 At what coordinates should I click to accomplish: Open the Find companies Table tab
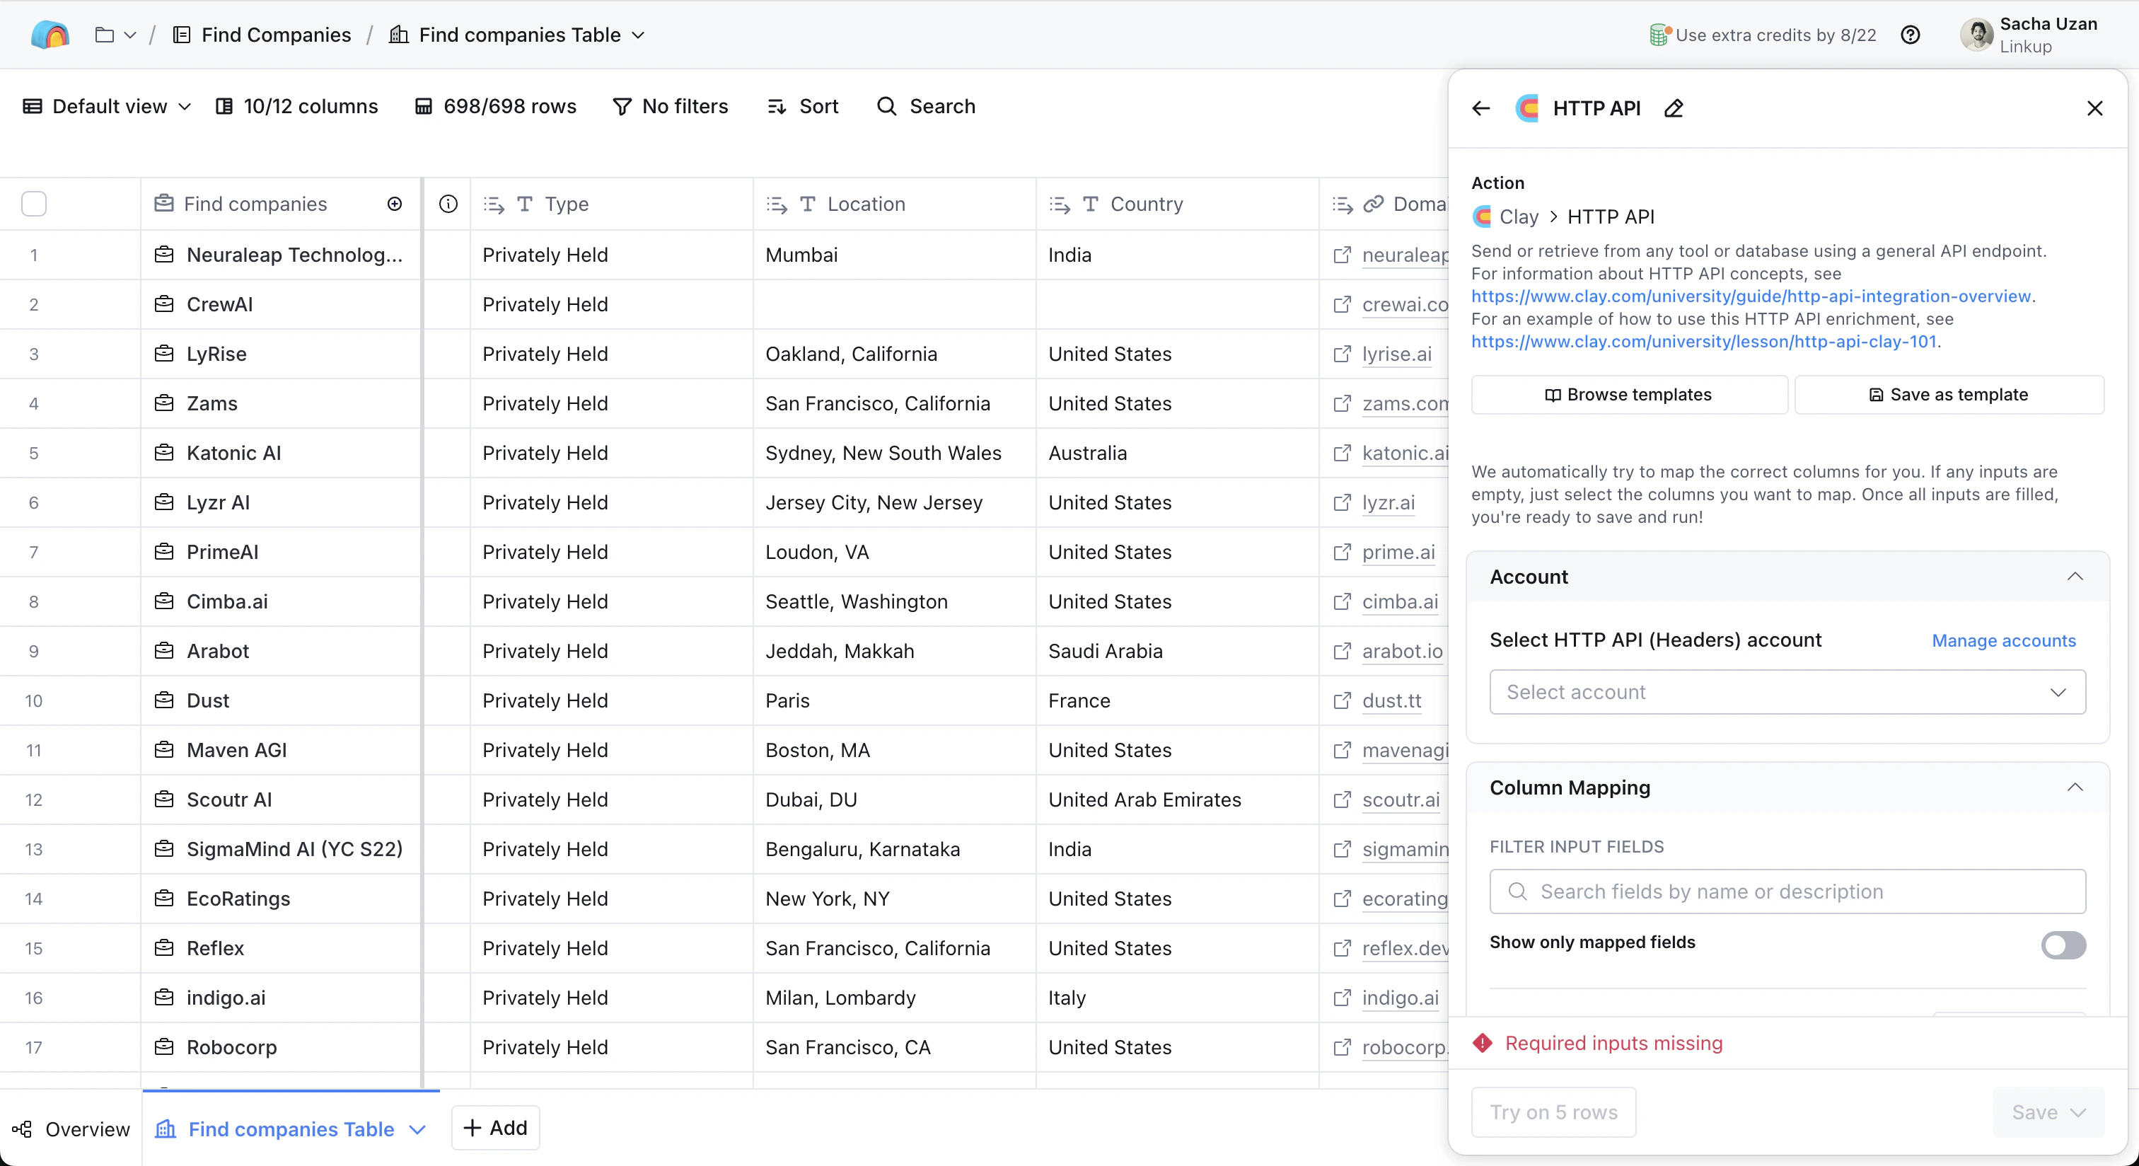pos(291,1129)
